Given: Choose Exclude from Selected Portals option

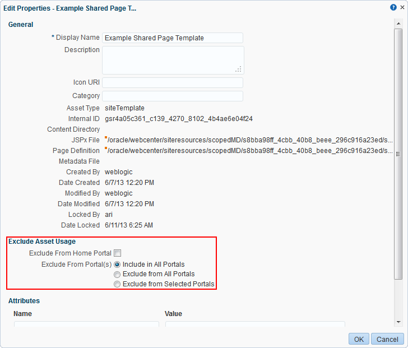Looking at the screenshot, I should tap(117, 284).
